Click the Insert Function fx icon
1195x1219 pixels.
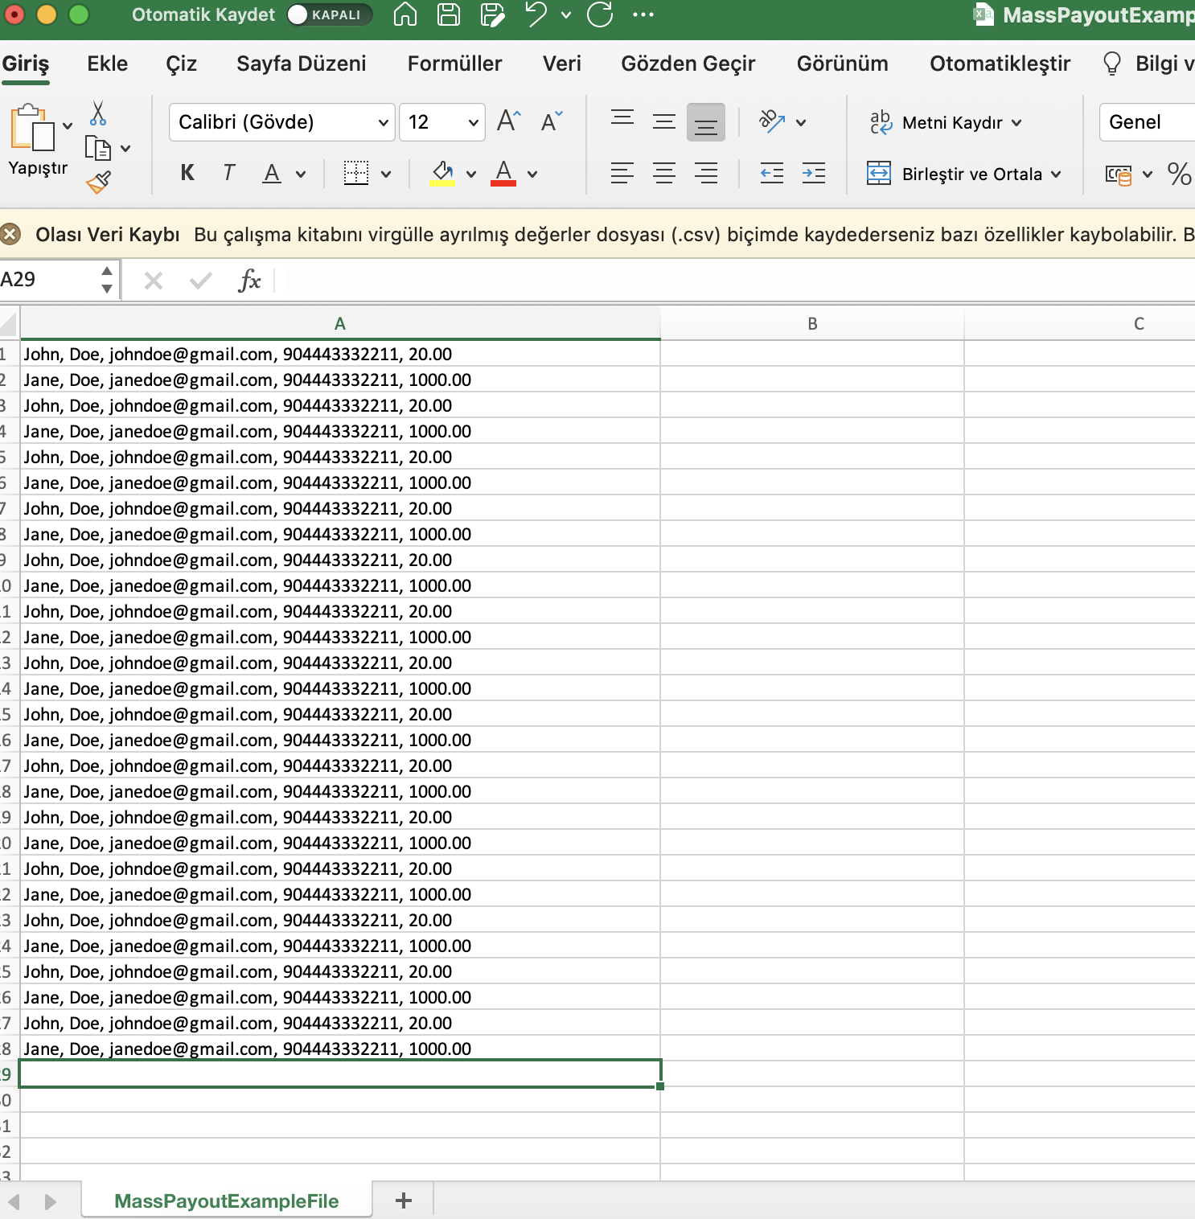click(249, 281)
